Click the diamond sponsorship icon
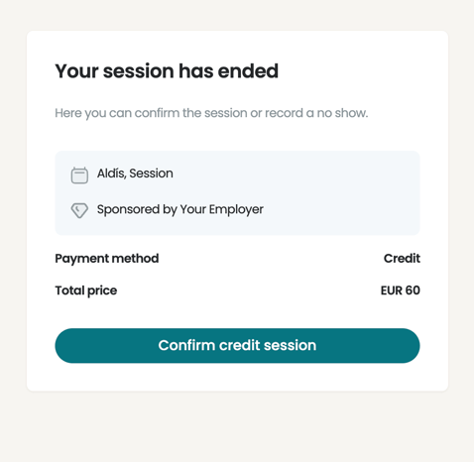474x462 pixels. click(79, 210)
